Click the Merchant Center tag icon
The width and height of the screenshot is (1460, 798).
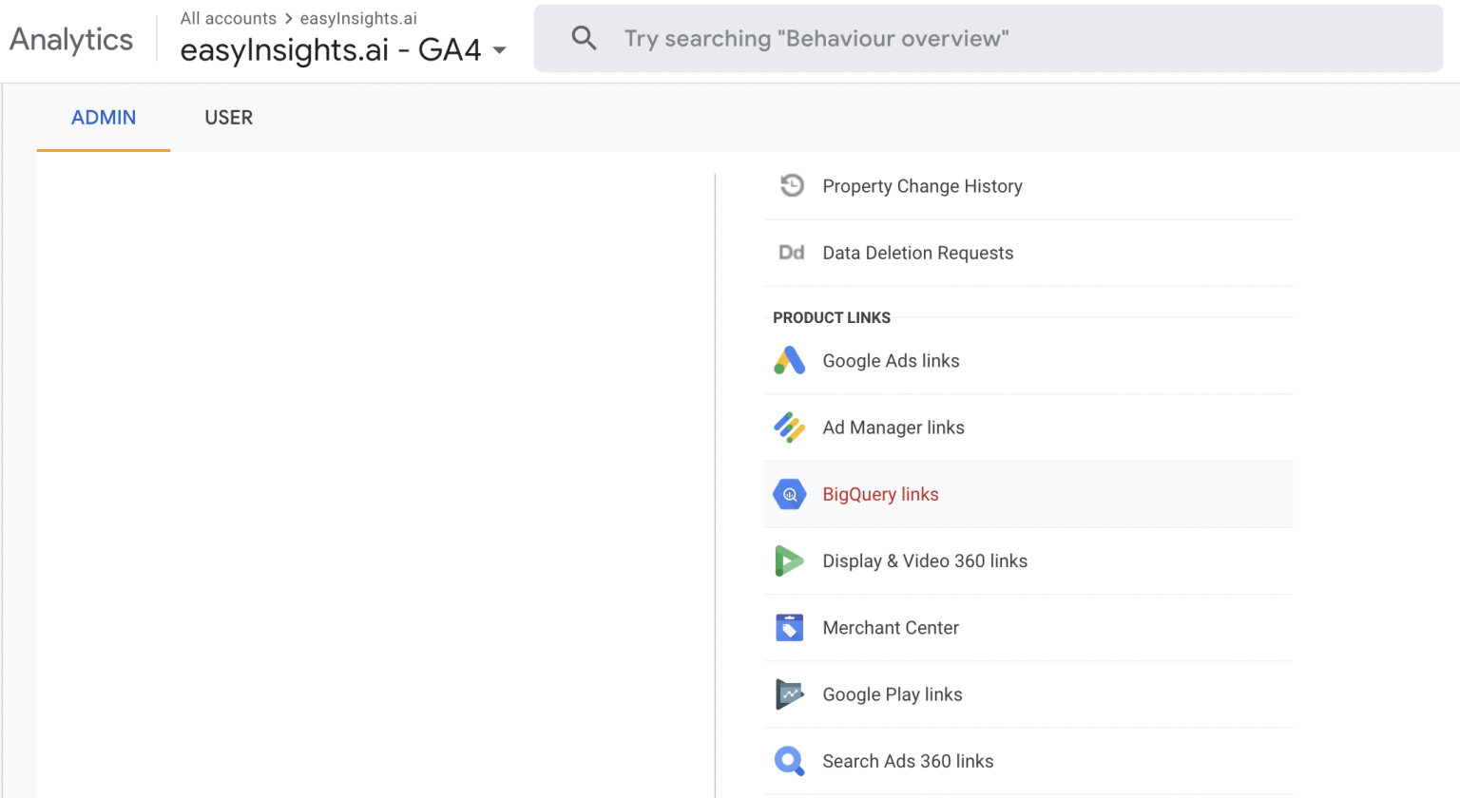[789, 628]
